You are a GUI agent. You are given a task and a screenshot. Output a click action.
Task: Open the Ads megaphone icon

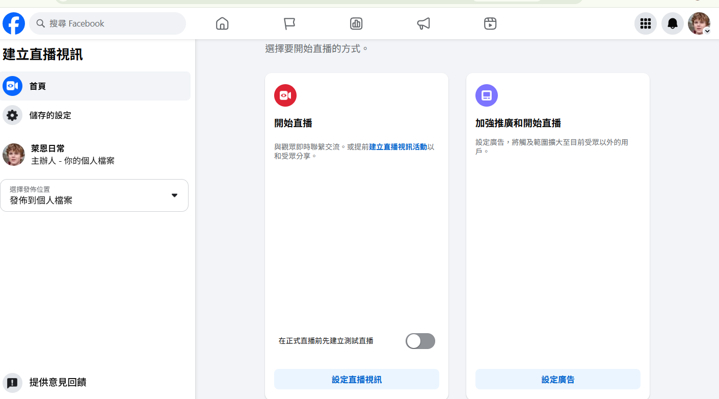[423, 23]
